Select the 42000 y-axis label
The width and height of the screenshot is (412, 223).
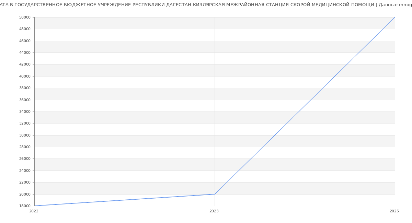(x=25, y=64)
